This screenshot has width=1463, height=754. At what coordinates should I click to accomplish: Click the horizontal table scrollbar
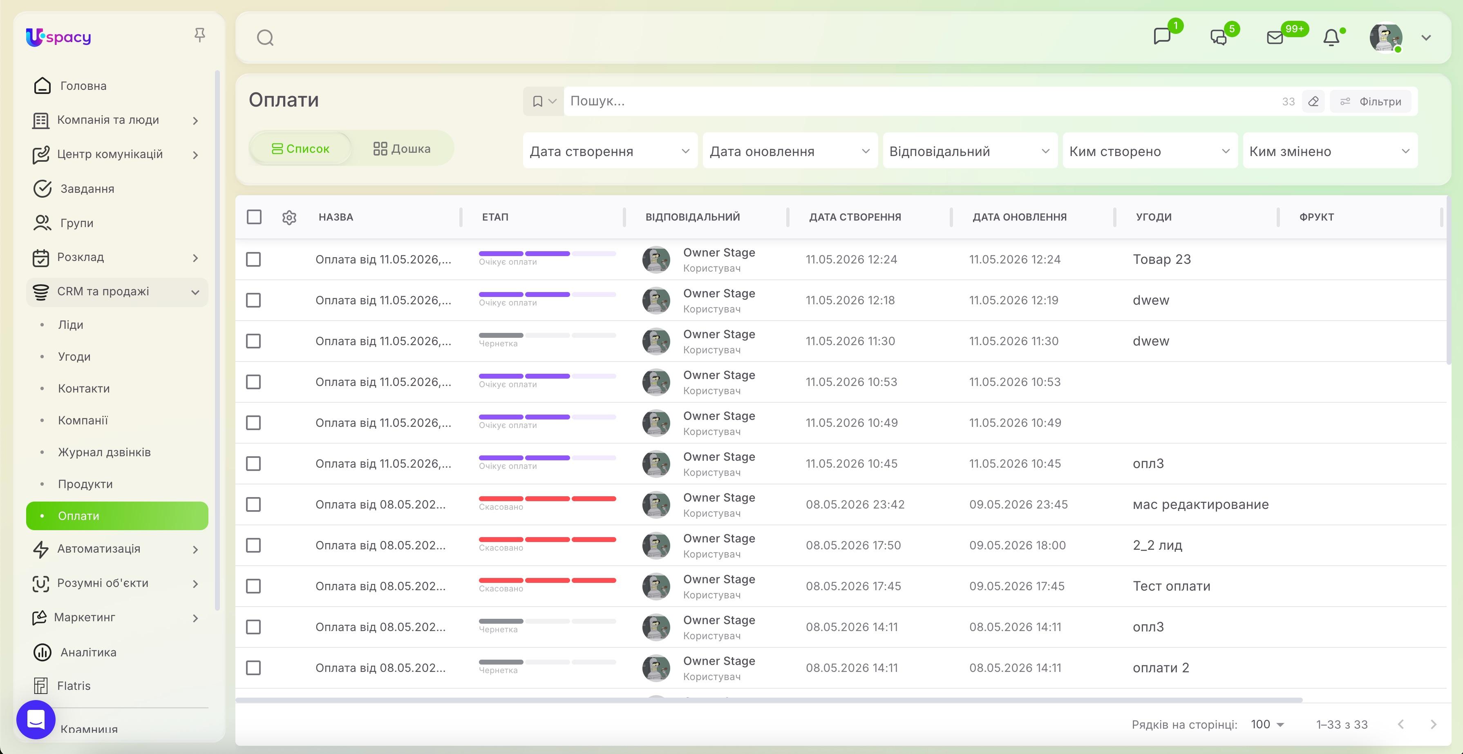coord(769,700)
